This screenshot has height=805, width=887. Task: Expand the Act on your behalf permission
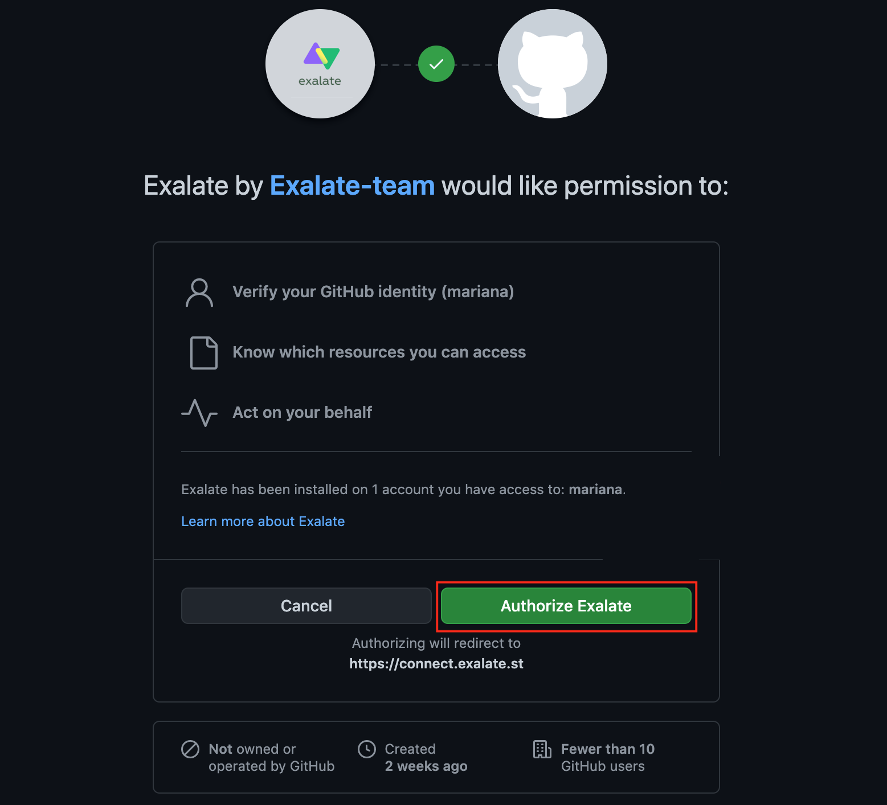click(303, 413)
